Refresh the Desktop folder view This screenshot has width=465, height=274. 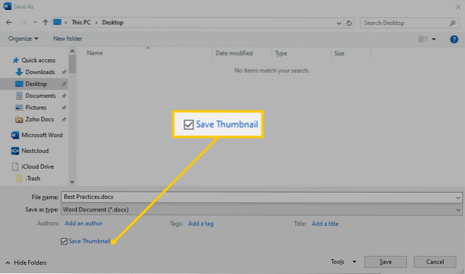pos(349,23)
